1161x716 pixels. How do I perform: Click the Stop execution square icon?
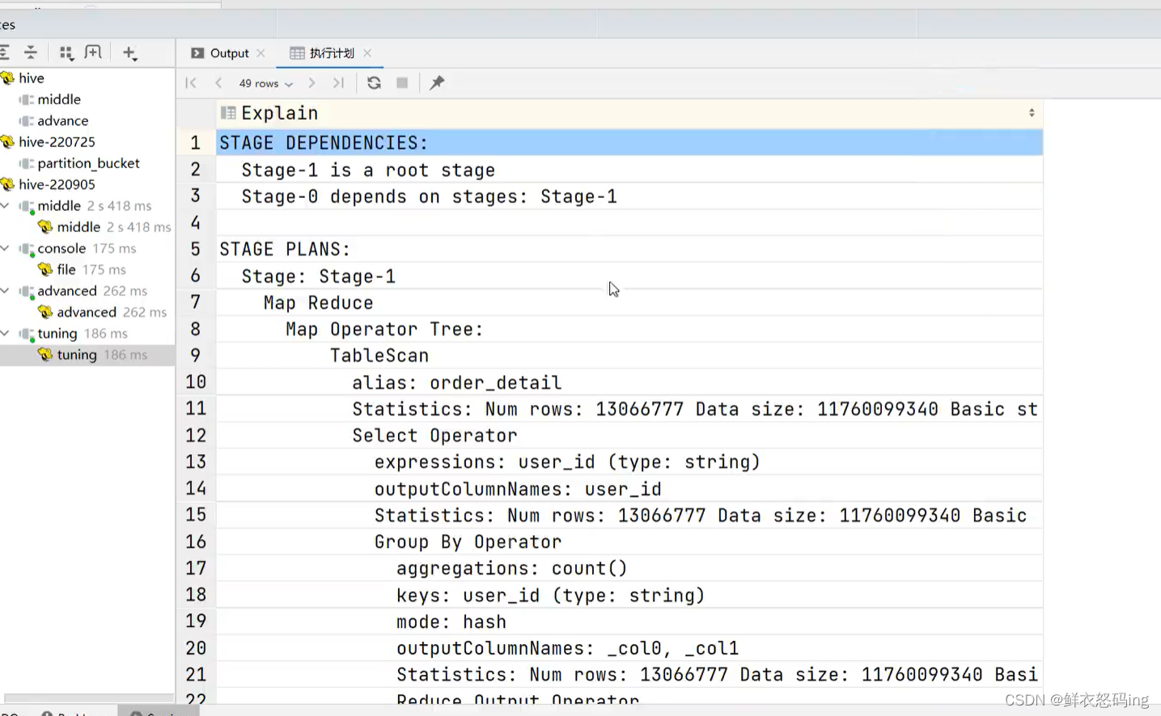pos(402,83)
